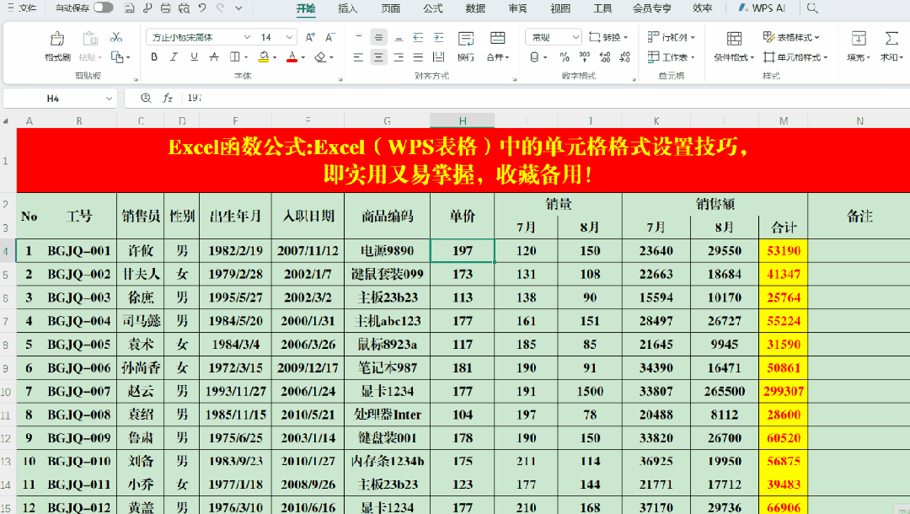Image resolution: width=910 pixels, height=514 pixels.
Task: Click the decrease indent icon
Action: coord(419,38)
